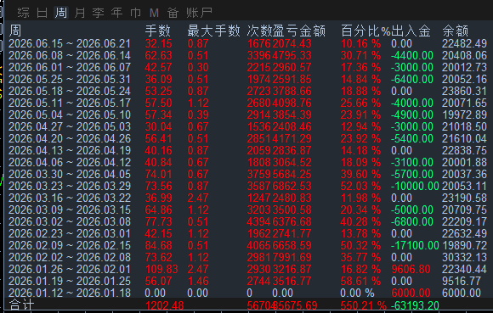This screenshot has width=493, height=313.
Task: Switch to the 综 summary tab
Action: [x=24, y=13]
